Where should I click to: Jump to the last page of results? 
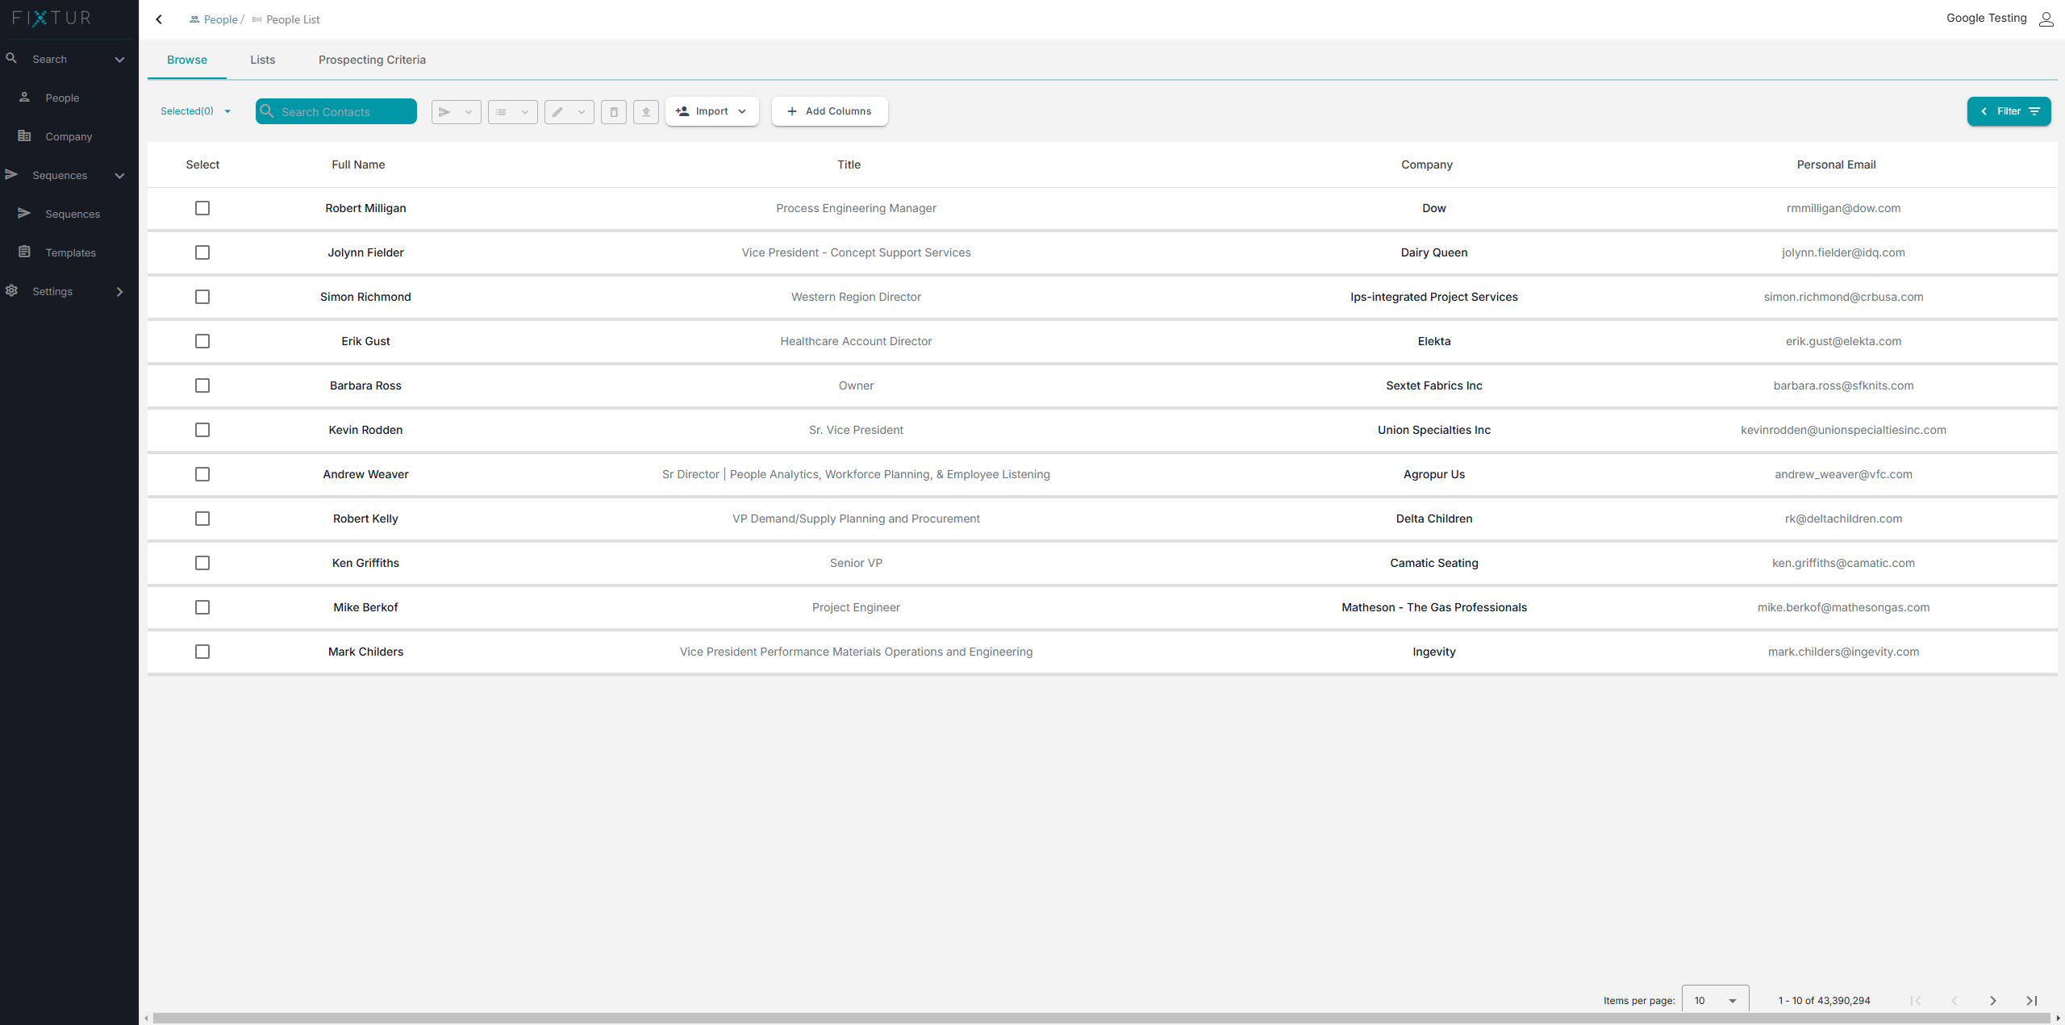(2032, 1001)
